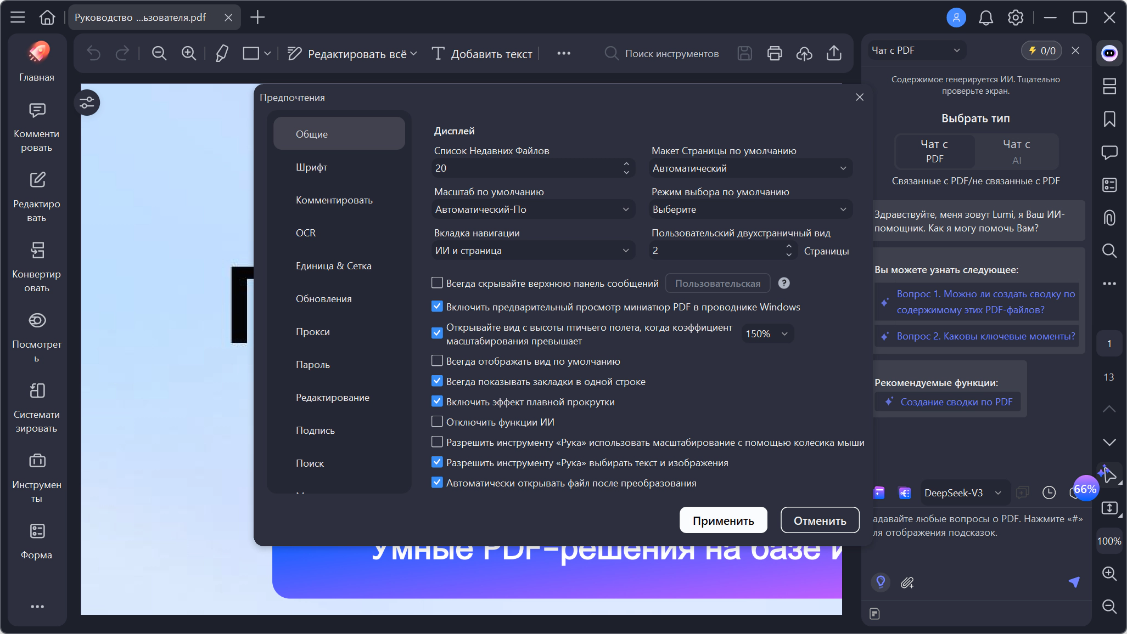
Task: Open the bookmark panel icon
Action: pos(1109,119)
